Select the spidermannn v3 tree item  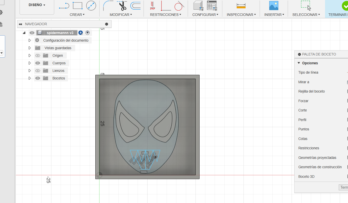60,33
